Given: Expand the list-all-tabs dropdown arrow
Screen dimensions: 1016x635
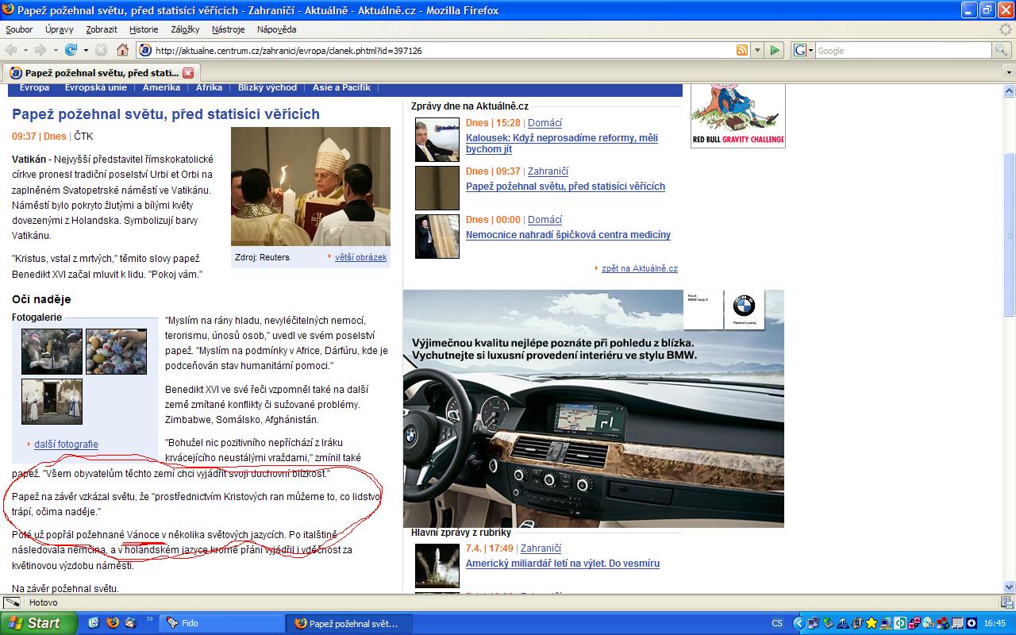Looking at the screenshot, I should pos(1008,72).
